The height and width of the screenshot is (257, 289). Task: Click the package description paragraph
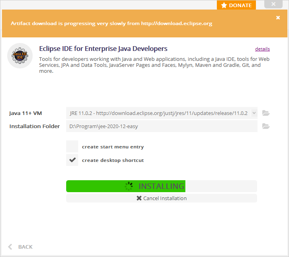pyautogui.click(x=154, y=65)
